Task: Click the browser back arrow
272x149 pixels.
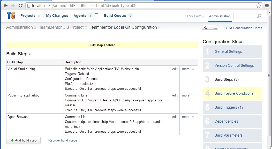Action: tap(5, 5)
